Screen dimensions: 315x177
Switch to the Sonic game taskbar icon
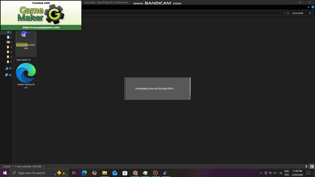(165, 173)
